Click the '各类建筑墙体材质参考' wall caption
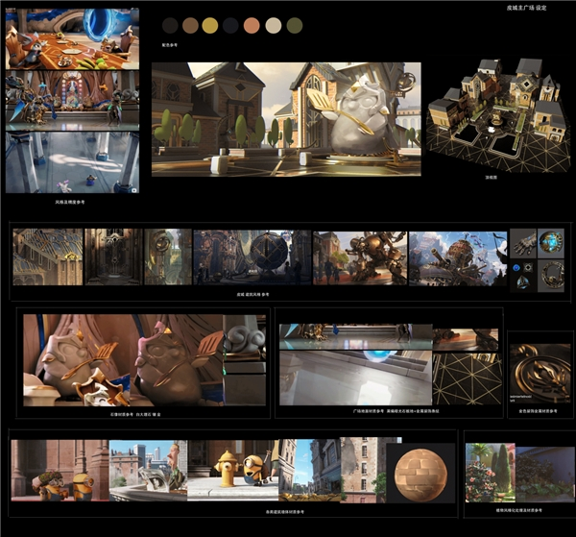Image resolution: width=576 pixels, height=537 pixels. click(285, 512)
